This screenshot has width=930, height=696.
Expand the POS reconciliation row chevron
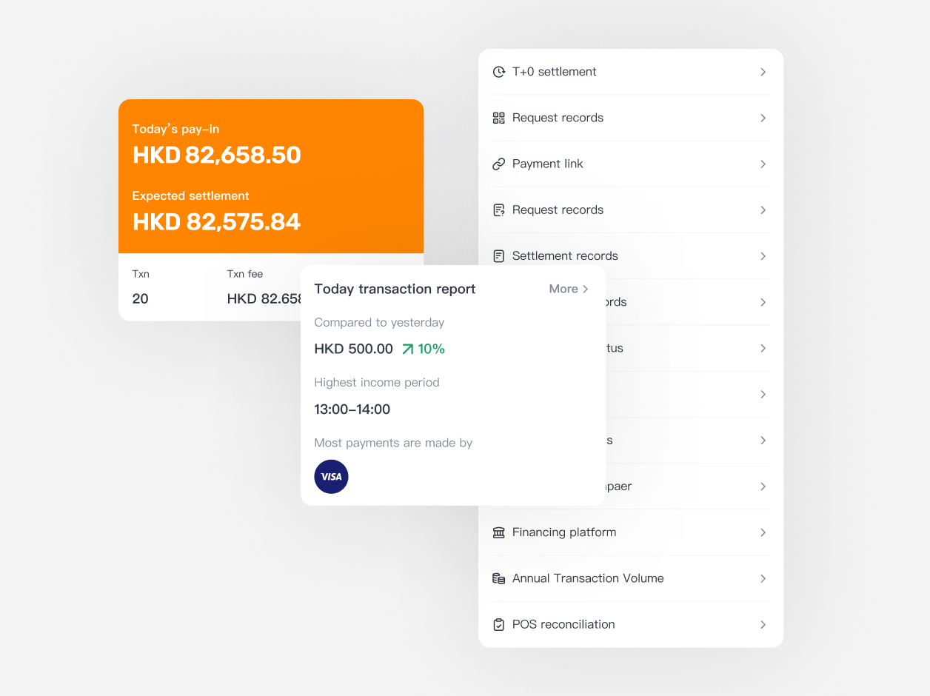click(763, 624)
